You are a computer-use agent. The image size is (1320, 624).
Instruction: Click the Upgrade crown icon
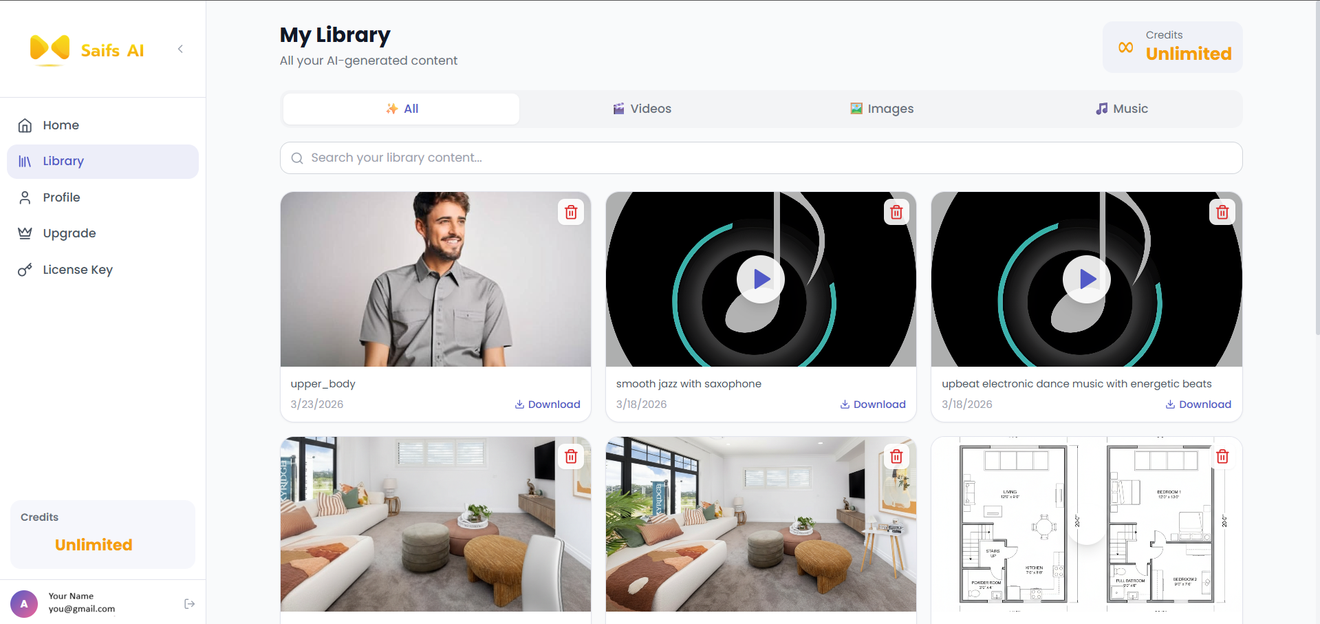click(25, 233)
